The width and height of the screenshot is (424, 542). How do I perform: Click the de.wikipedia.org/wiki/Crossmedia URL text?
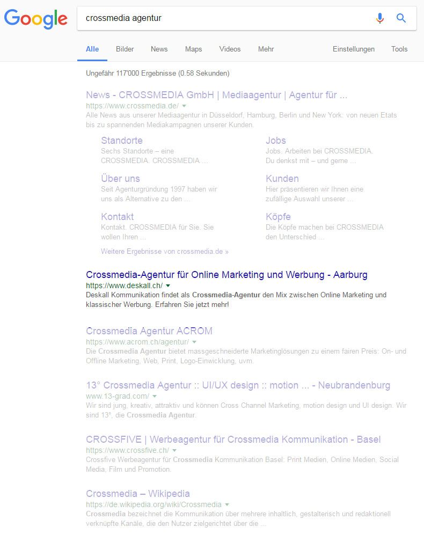[x=153, y=504]
